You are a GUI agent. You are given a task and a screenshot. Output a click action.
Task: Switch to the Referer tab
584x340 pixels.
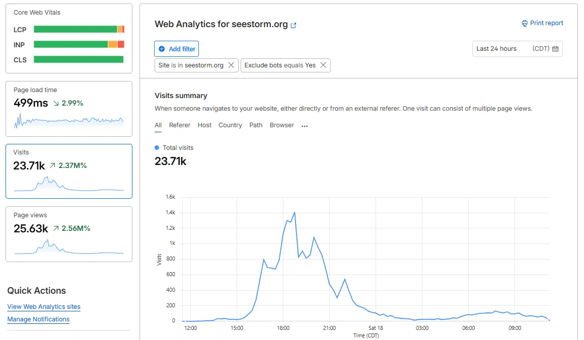coord(180,125)
